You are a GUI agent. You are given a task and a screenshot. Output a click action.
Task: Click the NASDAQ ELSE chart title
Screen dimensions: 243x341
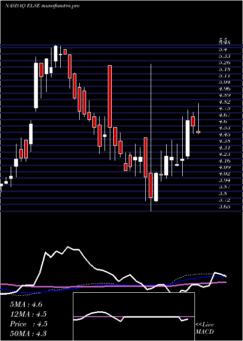[42, 6]
